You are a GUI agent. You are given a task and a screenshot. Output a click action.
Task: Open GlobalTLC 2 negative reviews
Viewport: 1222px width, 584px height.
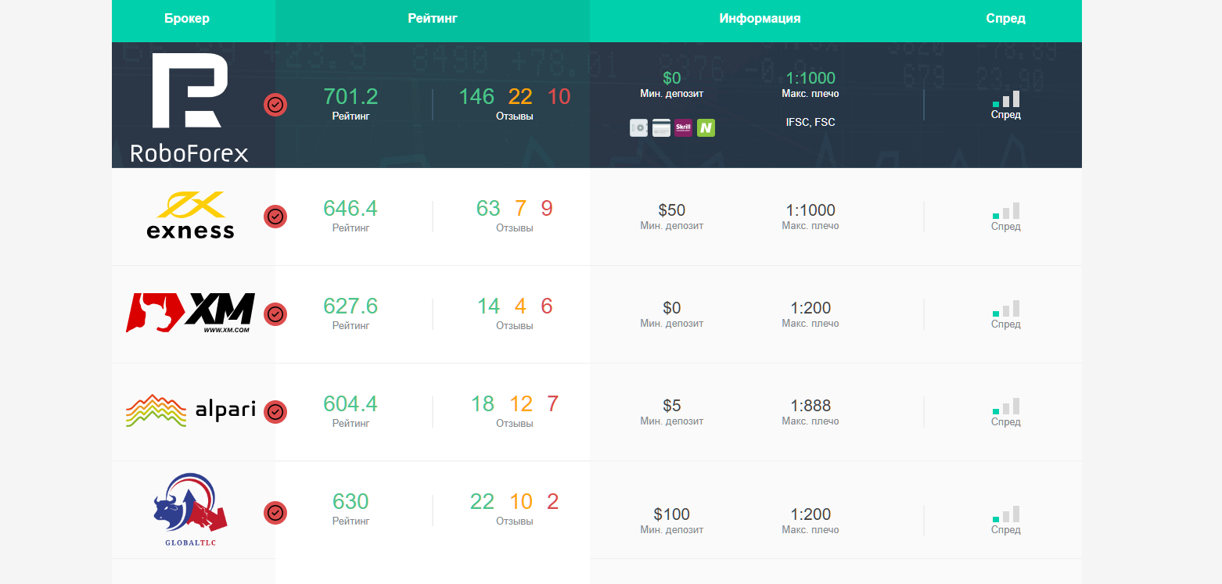tap(553, 502)
